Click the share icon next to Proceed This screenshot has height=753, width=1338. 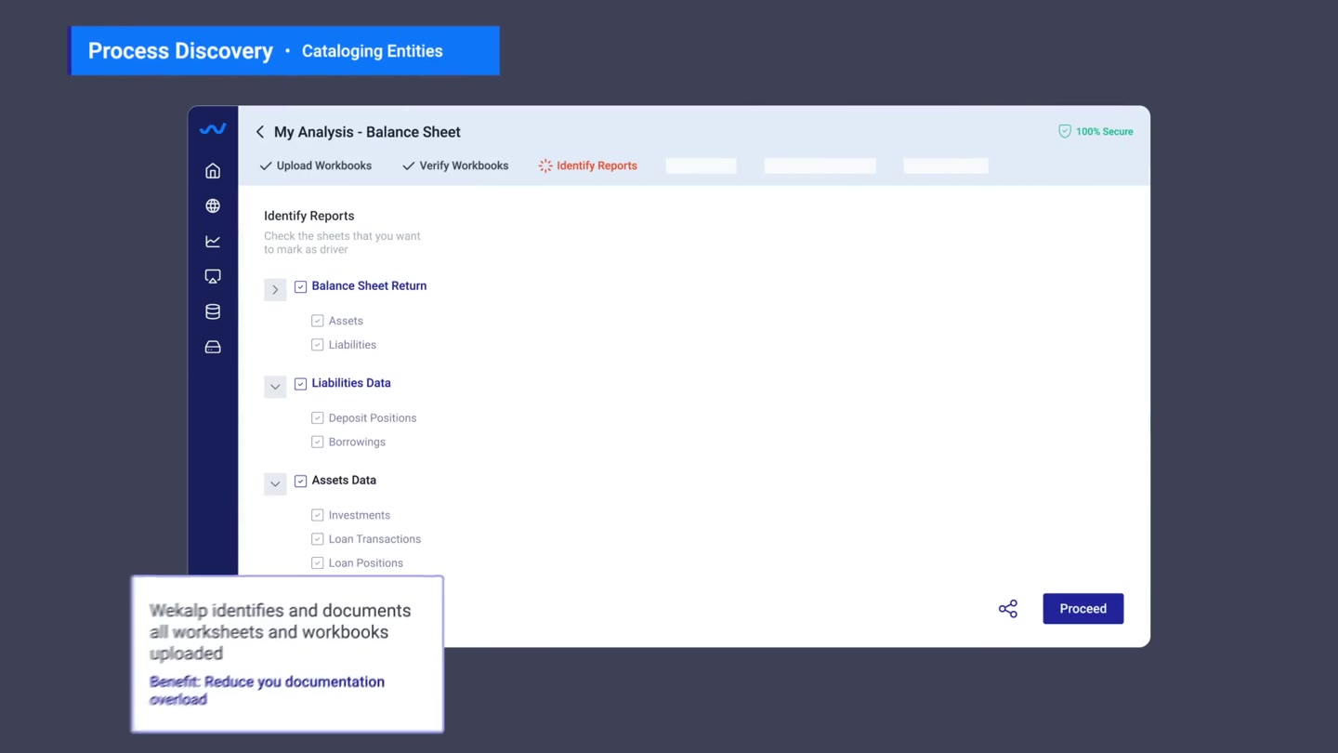tap(1008, 609)
